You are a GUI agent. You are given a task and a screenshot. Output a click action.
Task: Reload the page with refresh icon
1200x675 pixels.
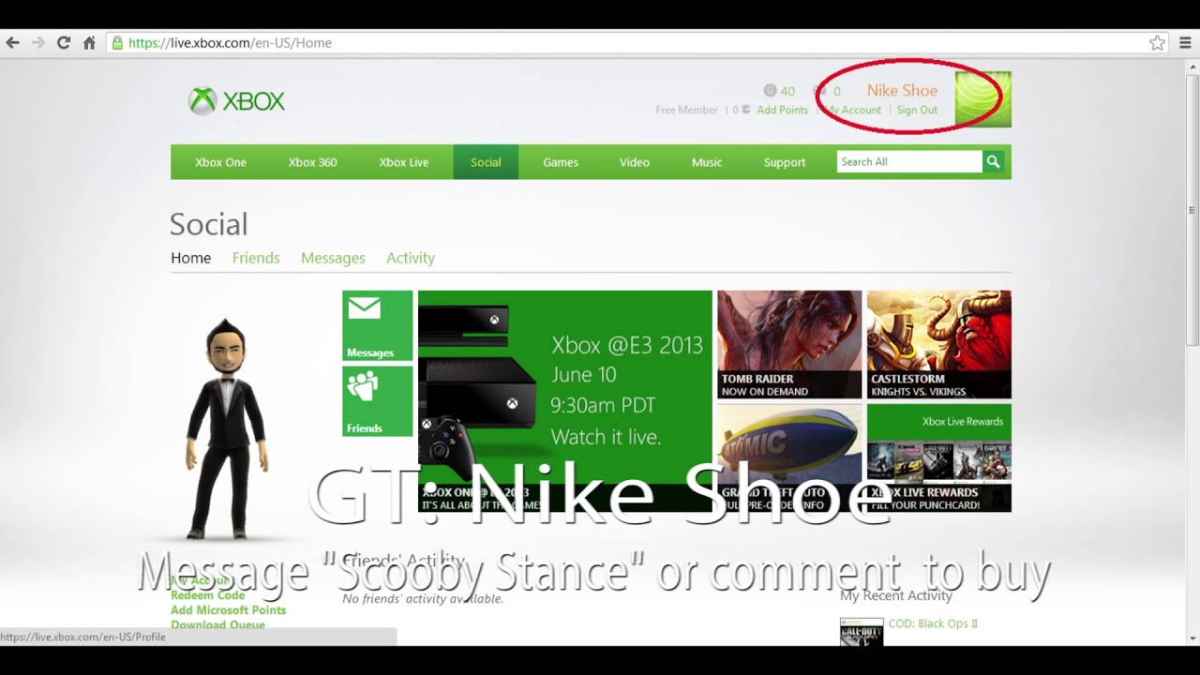[x=64, y=42]
